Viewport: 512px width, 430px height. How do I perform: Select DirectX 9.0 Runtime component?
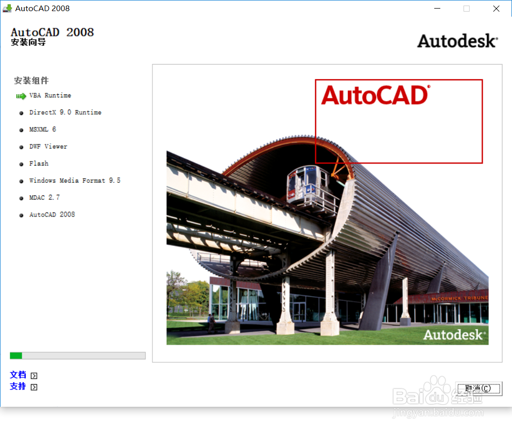(65, 113)
